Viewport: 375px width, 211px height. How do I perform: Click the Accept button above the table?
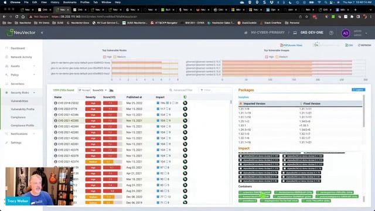(84, 90)
